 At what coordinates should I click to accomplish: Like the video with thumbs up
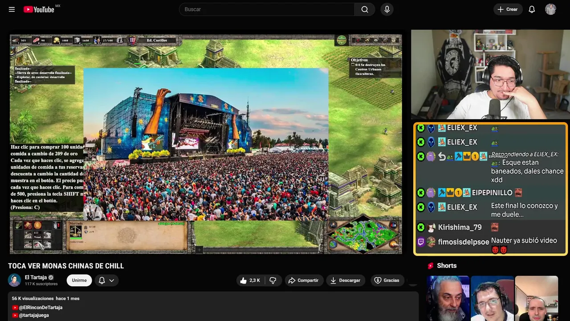tap(243, 280)
